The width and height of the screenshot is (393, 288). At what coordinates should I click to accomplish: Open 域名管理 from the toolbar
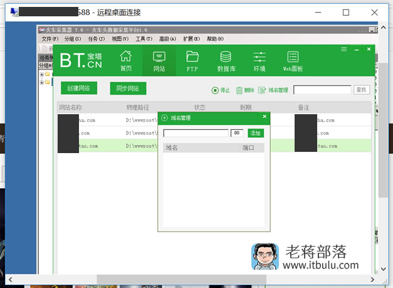(273, 90)
